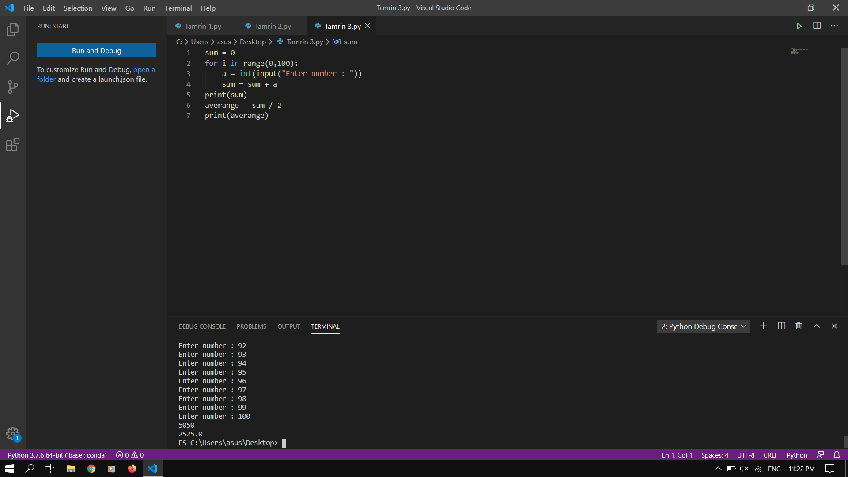
Task: Follow the 'open a folder' link
Action: [95, 74]
